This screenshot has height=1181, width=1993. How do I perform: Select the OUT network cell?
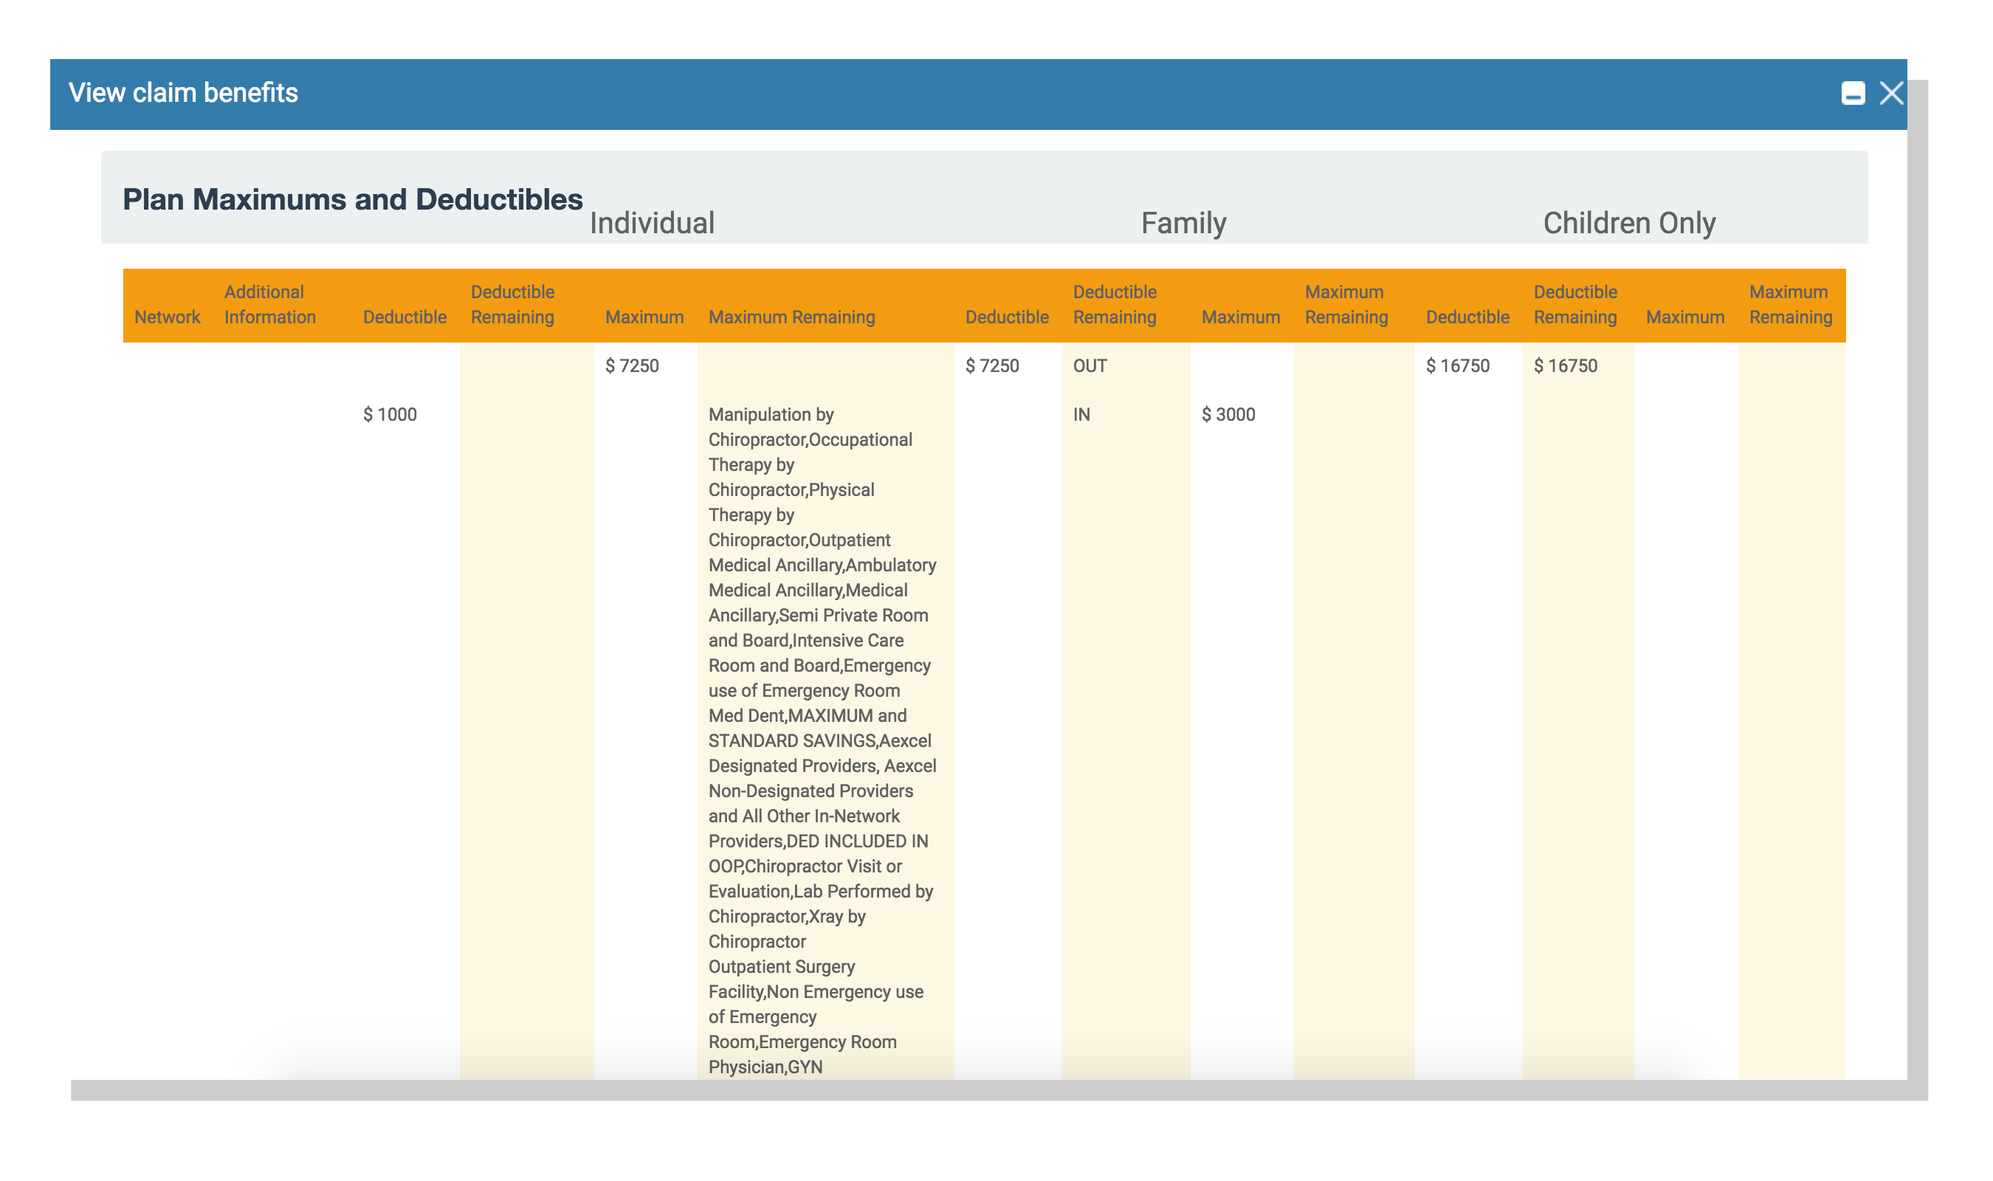pos(1090,366)
